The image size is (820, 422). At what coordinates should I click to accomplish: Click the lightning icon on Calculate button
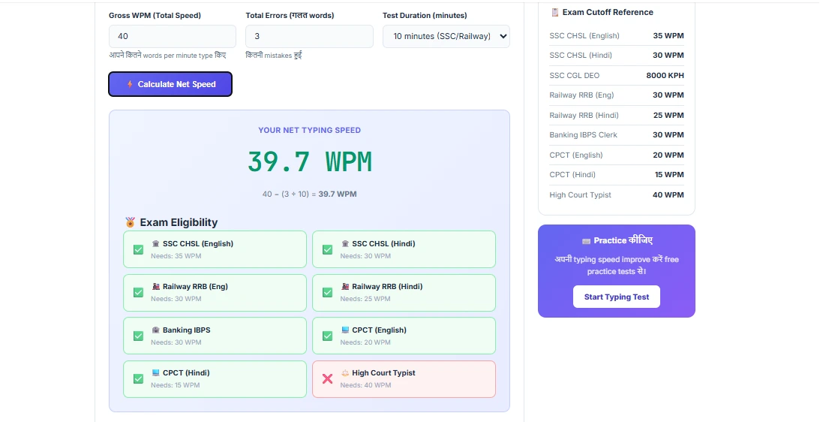coord(130,84)
